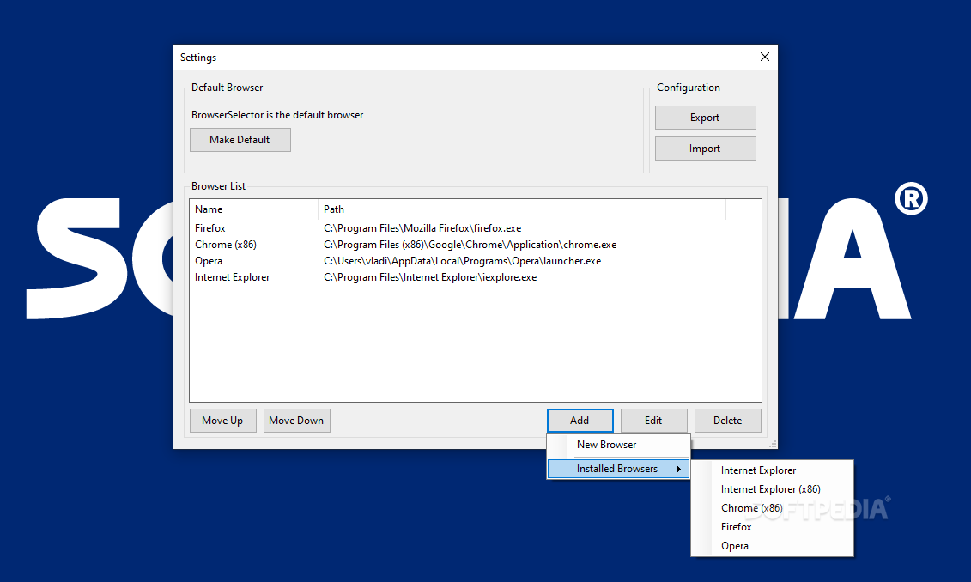Add Opera from installed browsers submenu
This screenshot has height=582, width=971.
click(772, 546)
